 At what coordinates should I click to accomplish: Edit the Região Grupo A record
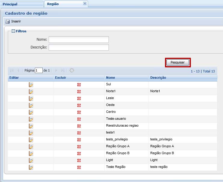[x=31, y=147]
